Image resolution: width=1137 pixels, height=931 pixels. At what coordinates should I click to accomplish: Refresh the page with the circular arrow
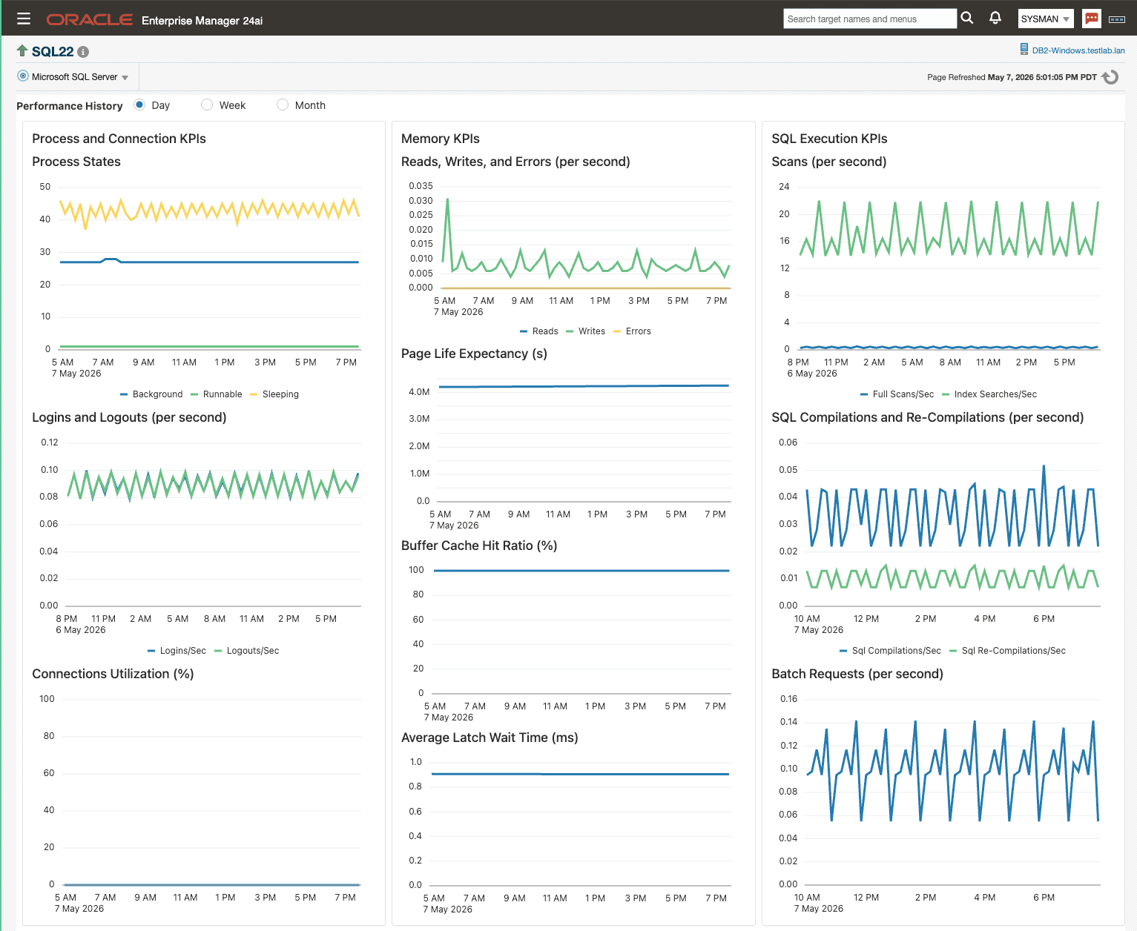1110,77
